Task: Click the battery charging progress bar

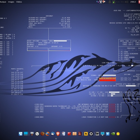Action: 132,86
